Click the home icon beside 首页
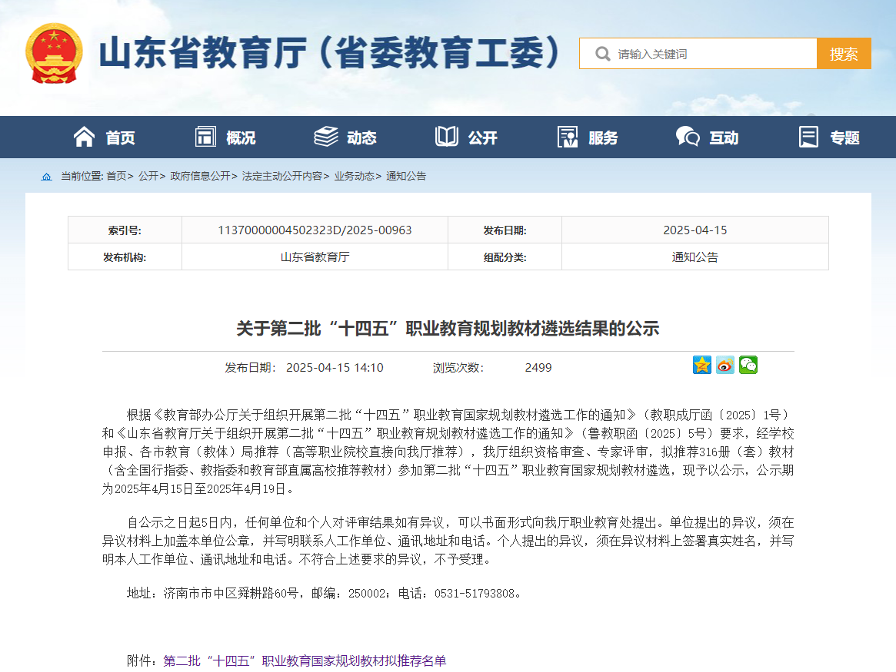The image size is (896, 672). pyautogui.click(x=84, y=137)
